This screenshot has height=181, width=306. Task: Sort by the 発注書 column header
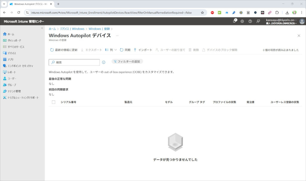[x=250, y=102]
